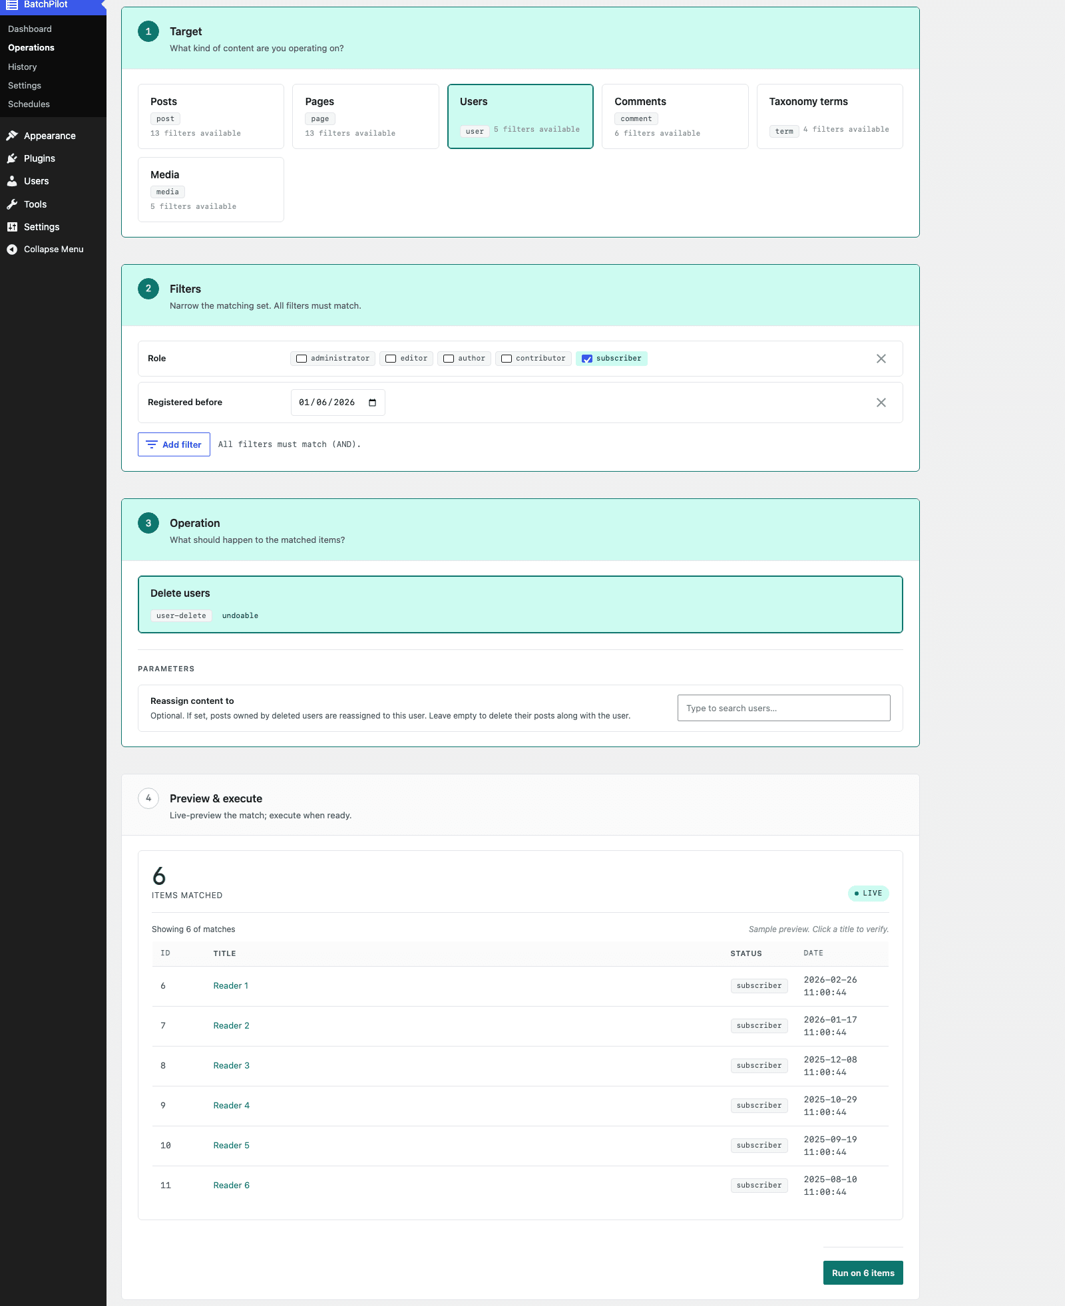Select the Media target card
This screenshot has height=1306, width=1065.
(x=211, y=190)
